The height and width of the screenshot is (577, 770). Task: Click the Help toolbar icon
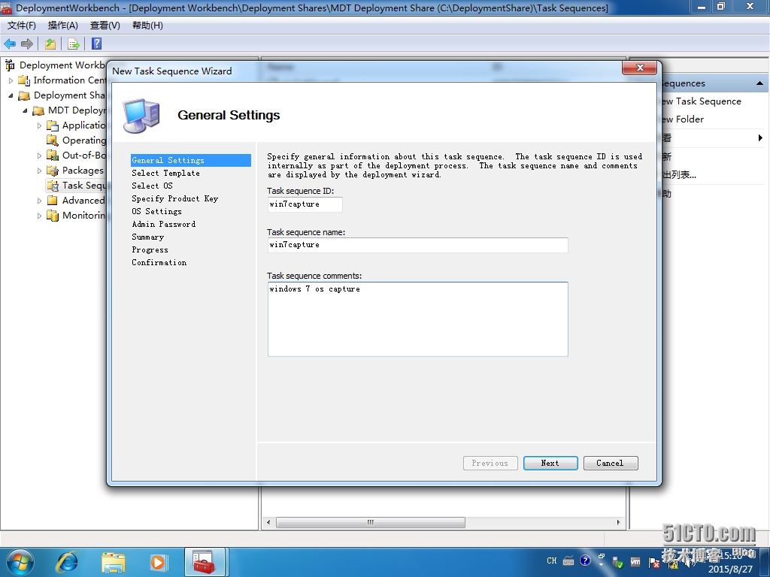(x=97, y=44)
